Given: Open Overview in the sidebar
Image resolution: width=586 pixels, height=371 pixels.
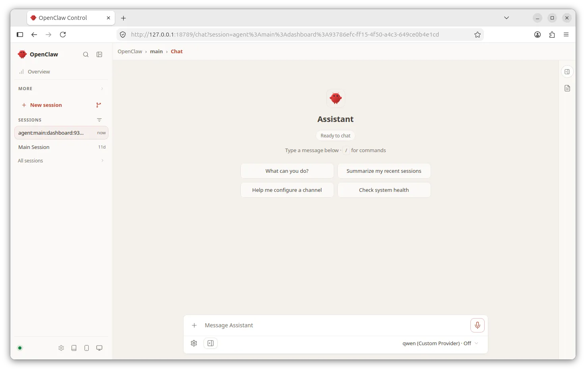Looking at the screenshot, I should click(61, 72).
